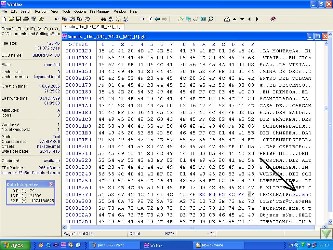Save the file with the floppy disk icon
This screenshot has height=250, width=333.
19,19
